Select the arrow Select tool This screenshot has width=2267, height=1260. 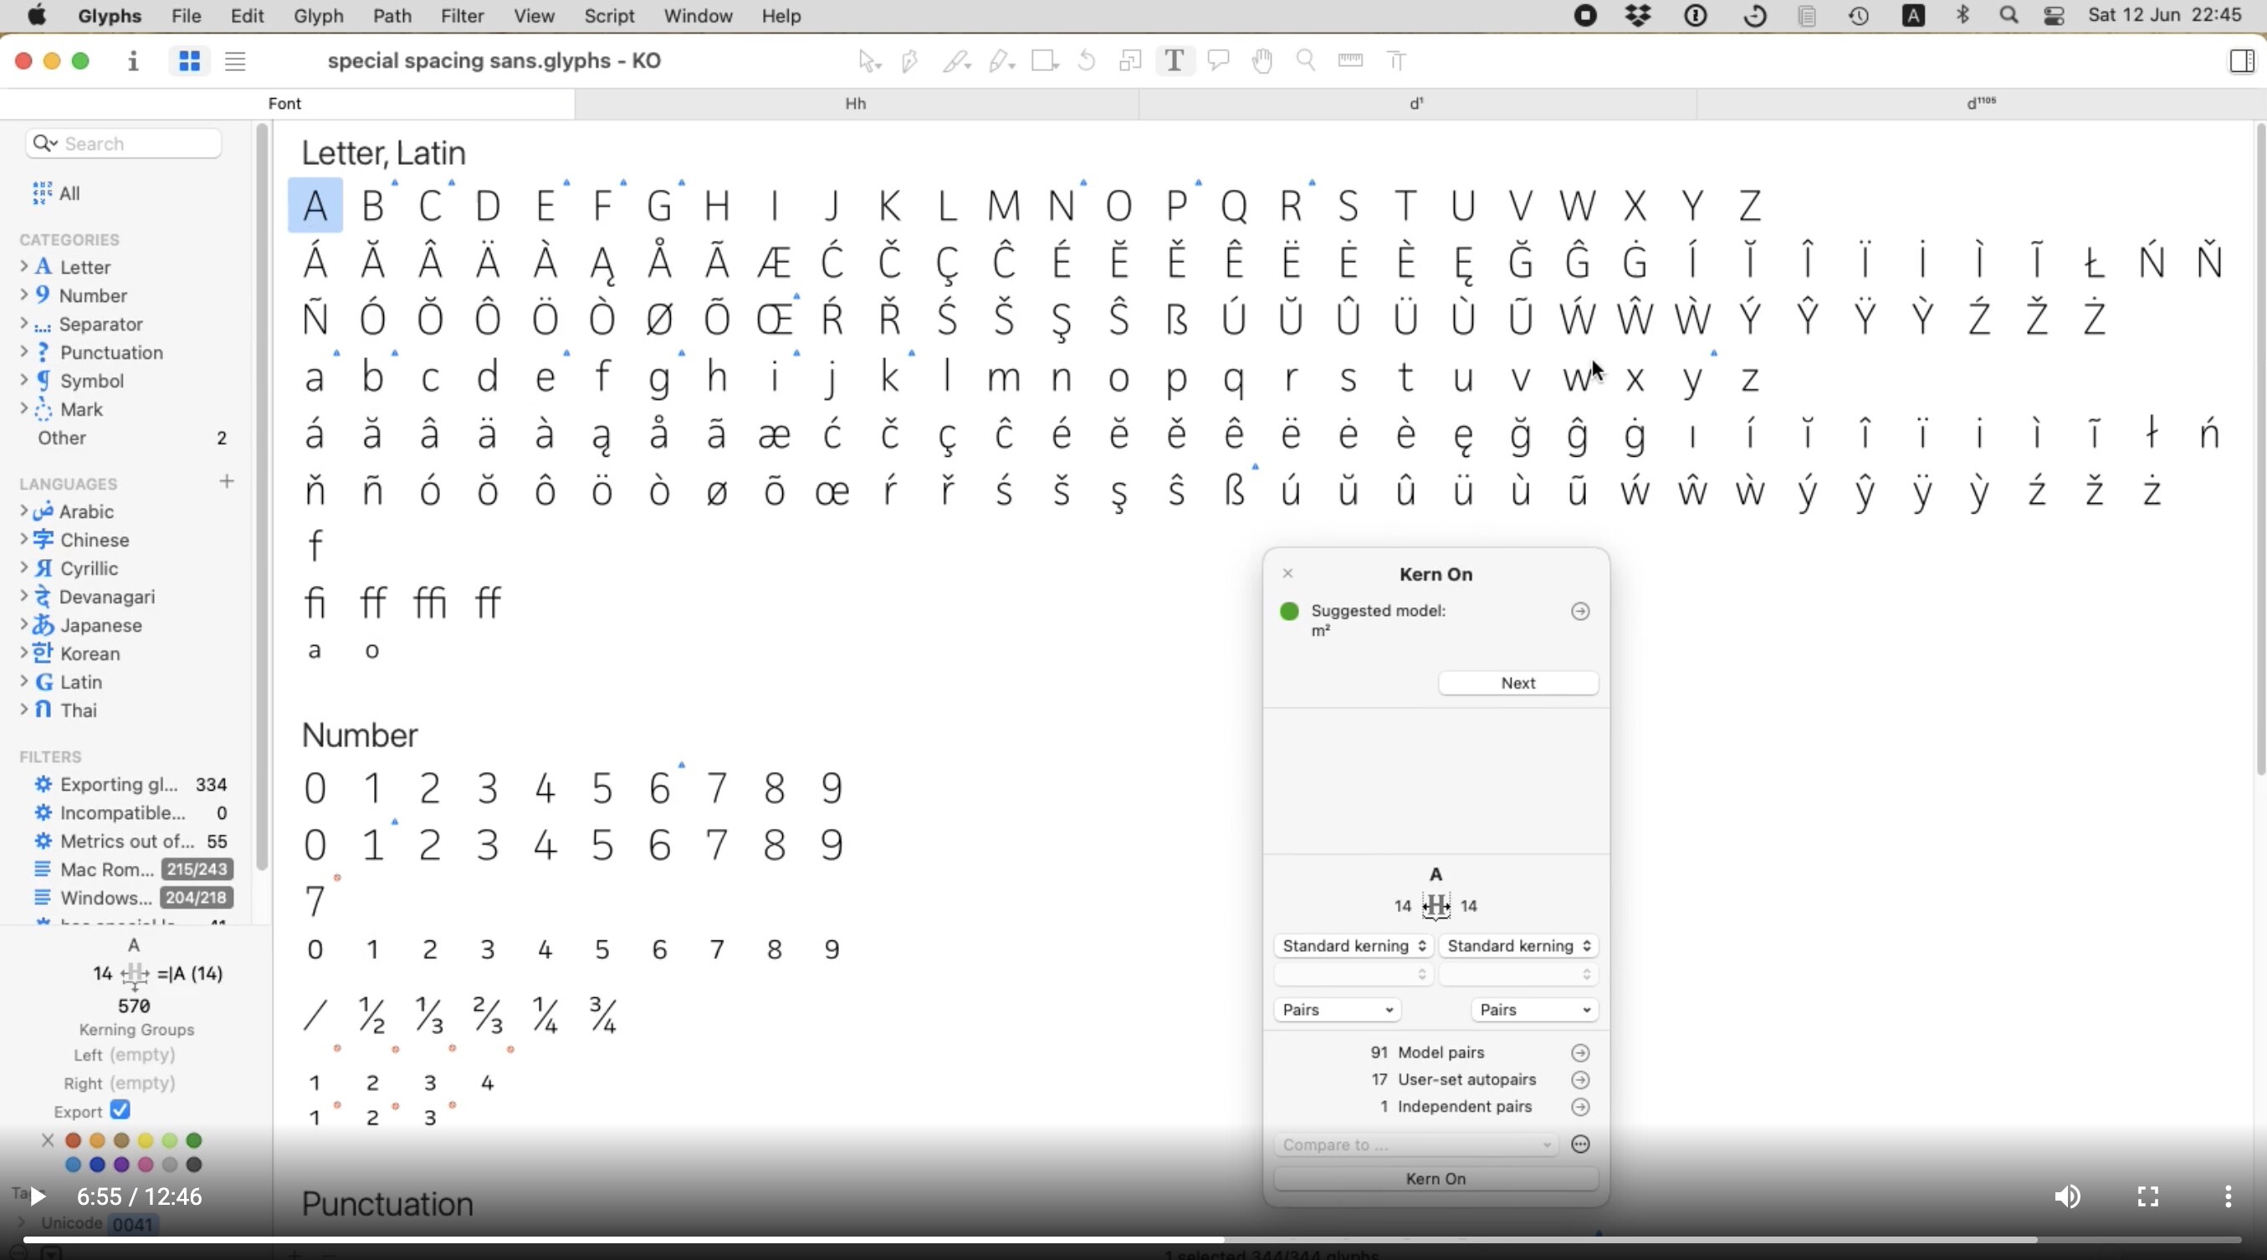click(868, 61)
